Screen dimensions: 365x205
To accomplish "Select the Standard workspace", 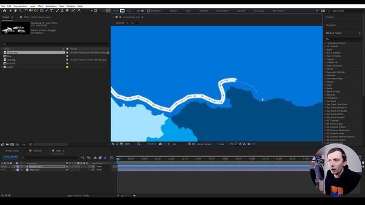I will pyautogui.click(x=204, y=11).
